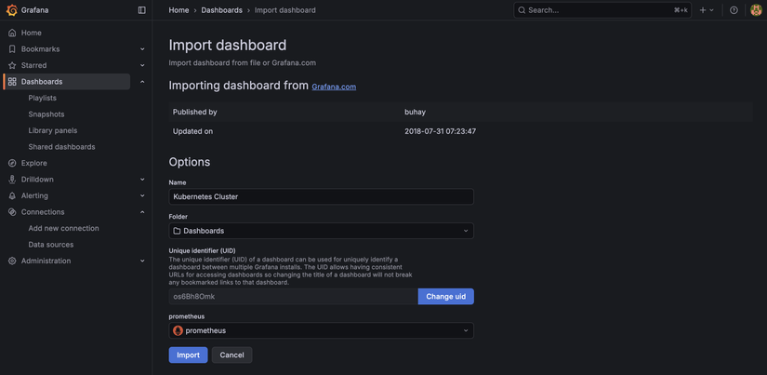Viewport: 767px width, 375px height.
Task: Expand the Bookmarks section chevron
Action: coord(142,49)
